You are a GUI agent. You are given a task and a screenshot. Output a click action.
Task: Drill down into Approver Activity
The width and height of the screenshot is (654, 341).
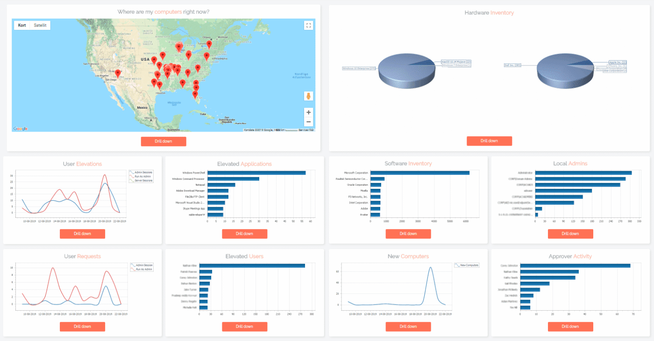[570, 327]
